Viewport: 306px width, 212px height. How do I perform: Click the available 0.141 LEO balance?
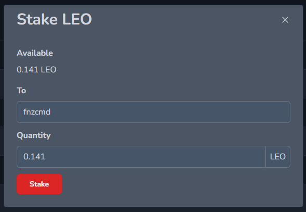36,70
